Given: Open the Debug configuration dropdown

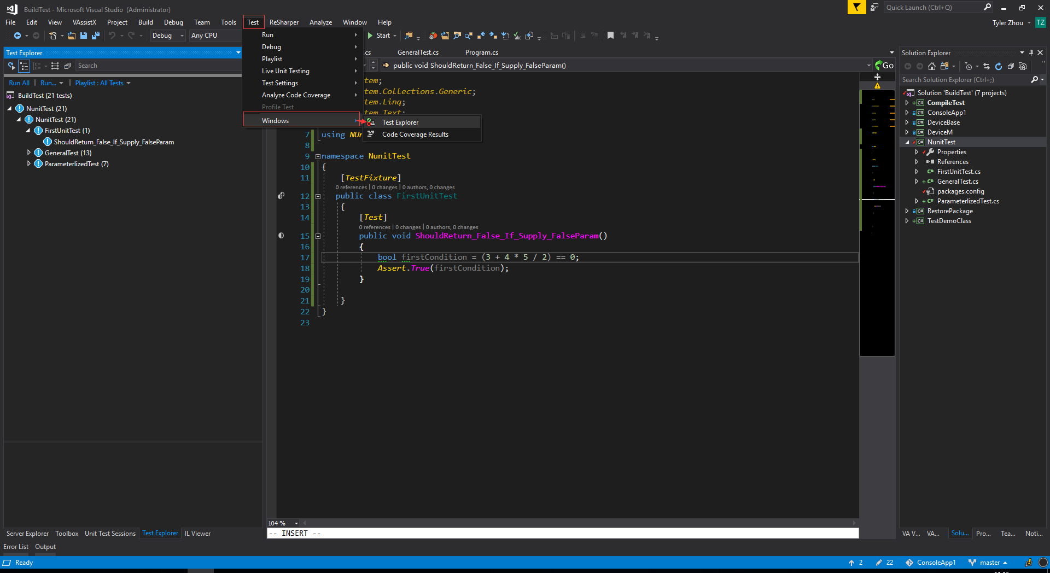Looking at the screenshot, I should (168, 36).
